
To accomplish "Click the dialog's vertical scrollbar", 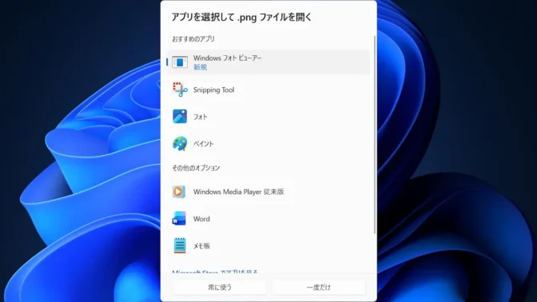I will 374,134.
